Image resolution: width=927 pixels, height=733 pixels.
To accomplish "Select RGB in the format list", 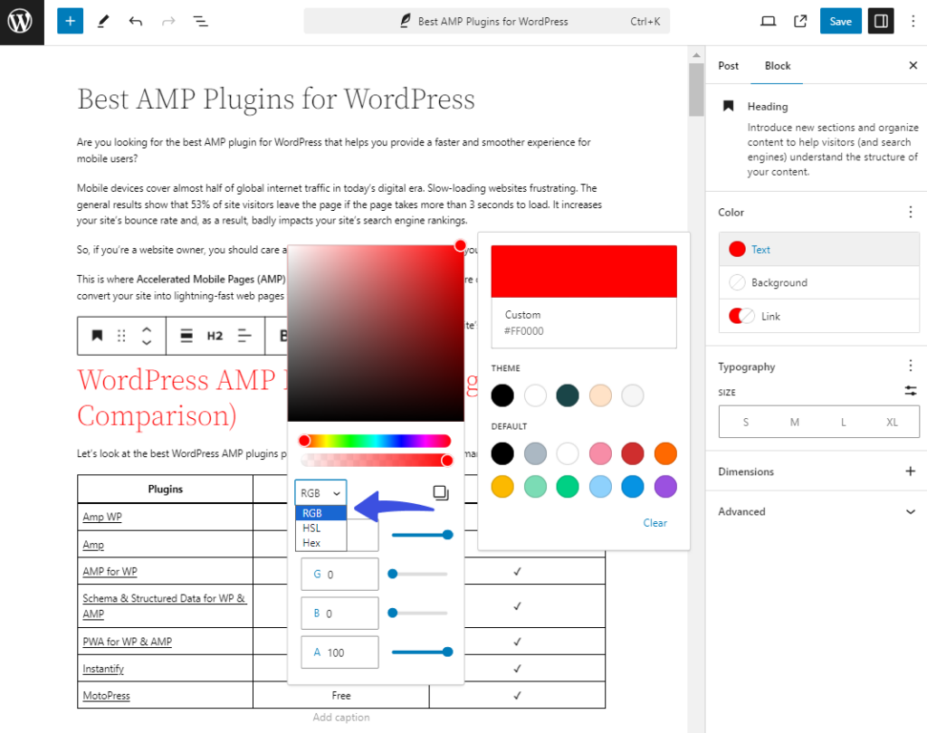I will pyautogui.click(x=320, y=513).
